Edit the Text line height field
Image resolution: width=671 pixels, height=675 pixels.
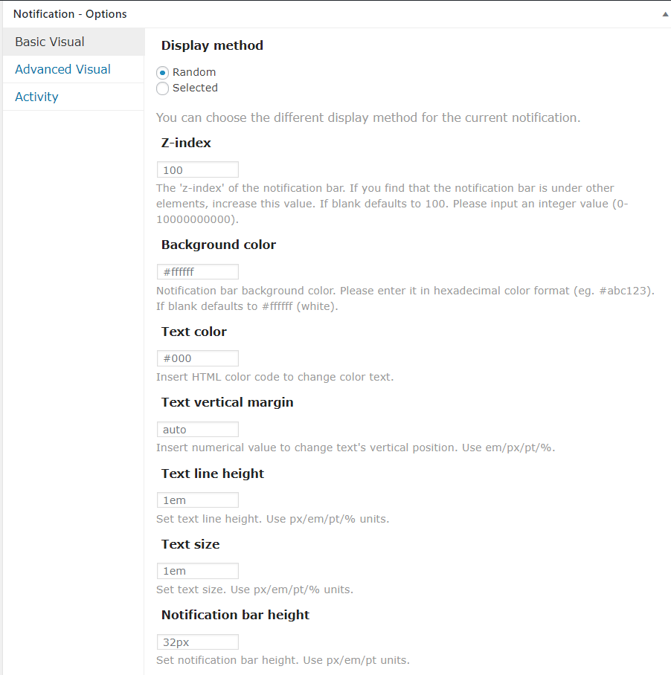[x=198, y=500]
